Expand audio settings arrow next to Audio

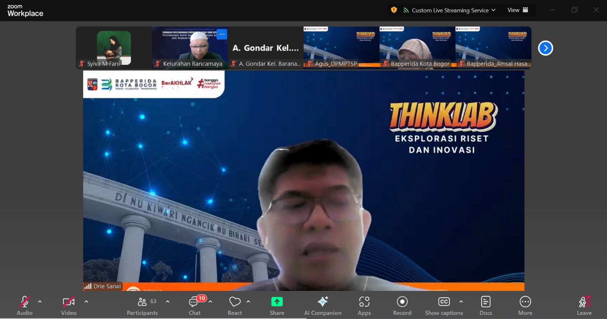click(x=40, y=302)
